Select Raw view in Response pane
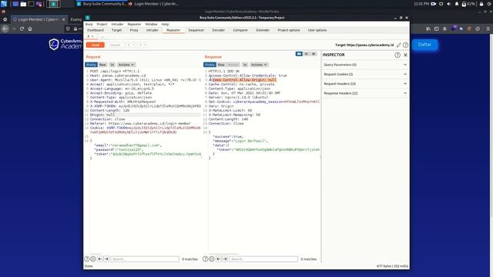This screenshot has height=277, width=493. (x=221, y=65)
